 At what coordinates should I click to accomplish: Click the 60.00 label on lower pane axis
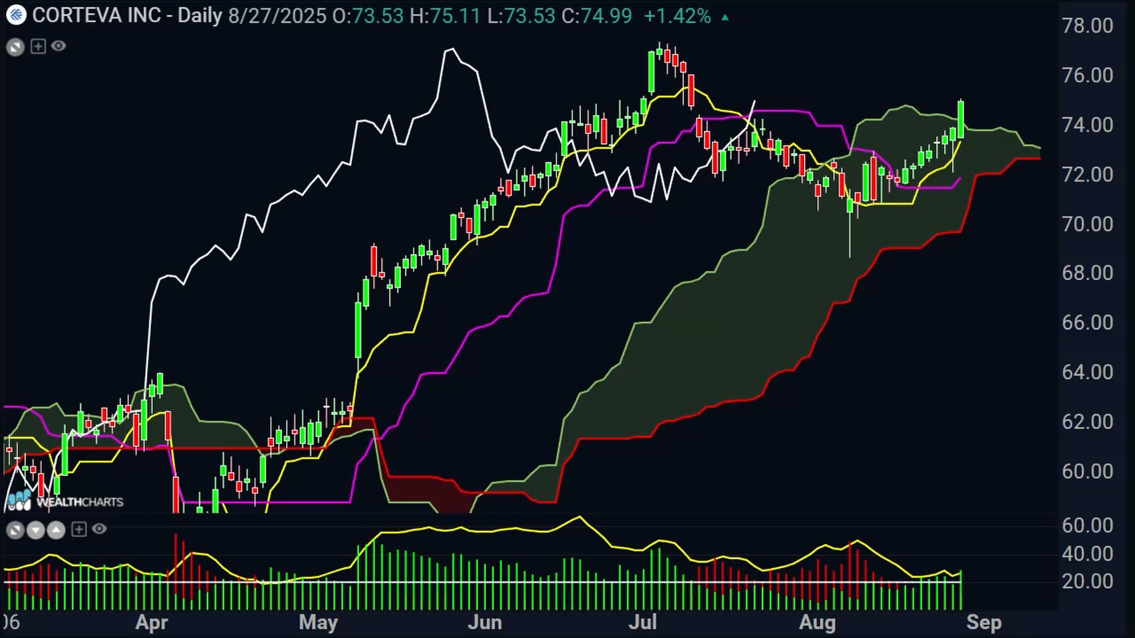coord(1087,525)
